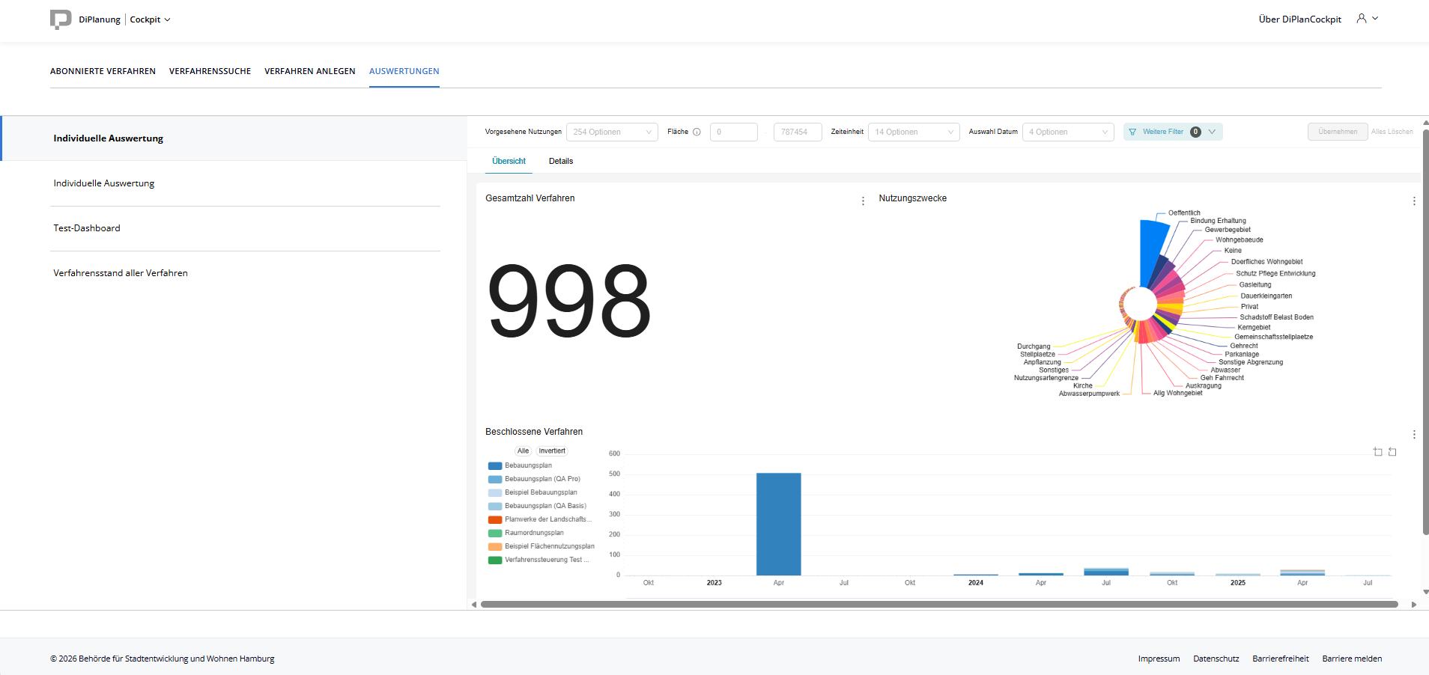This screenshot has width=1429, height=675.
Task: Click the zoom reset chart tool icon
Action: point(1392,452)
